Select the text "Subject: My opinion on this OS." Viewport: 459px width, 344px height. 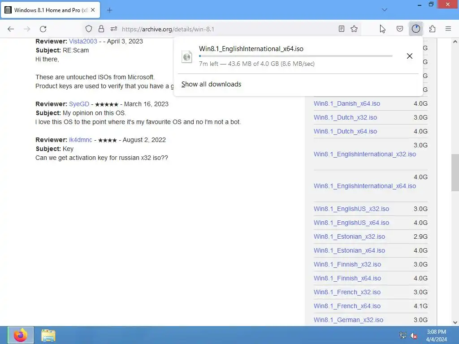tap(81, 113)
